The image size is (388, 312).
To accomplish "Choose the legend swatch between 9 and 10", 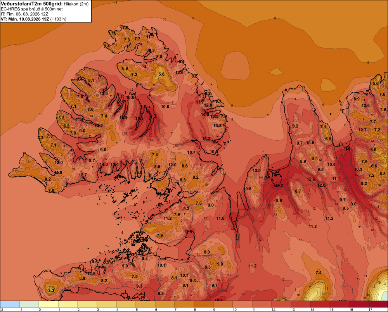I will (x=223, y=304).
